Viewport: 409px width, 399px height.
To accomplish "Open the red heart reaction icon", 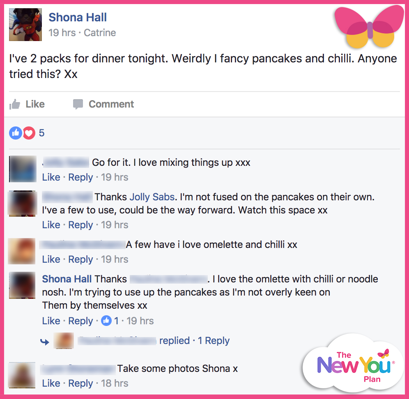I will [29, 133].
